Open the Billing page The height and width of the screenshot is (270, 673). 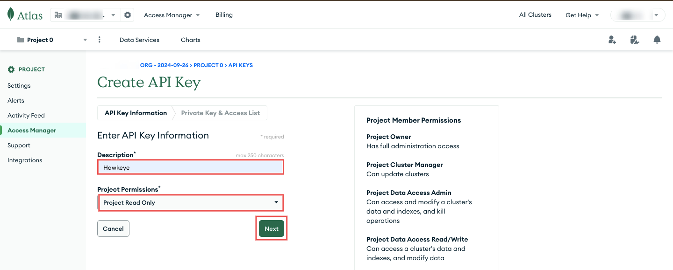pyautogui.click(x=223, y=14)
